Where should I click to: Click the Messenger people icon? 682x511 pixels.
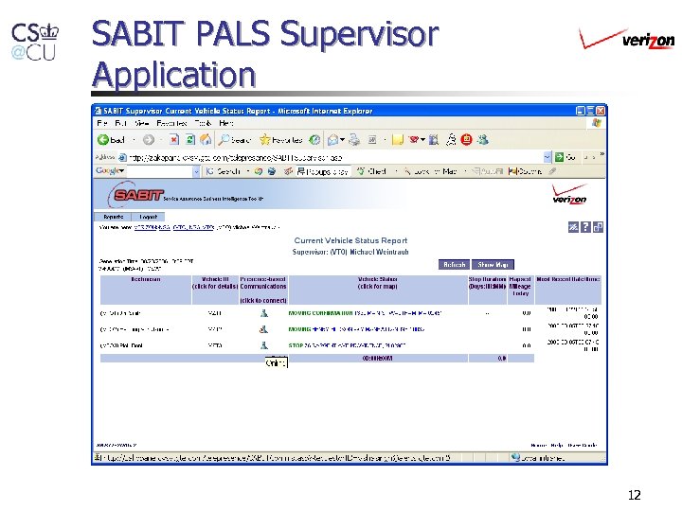483,139
